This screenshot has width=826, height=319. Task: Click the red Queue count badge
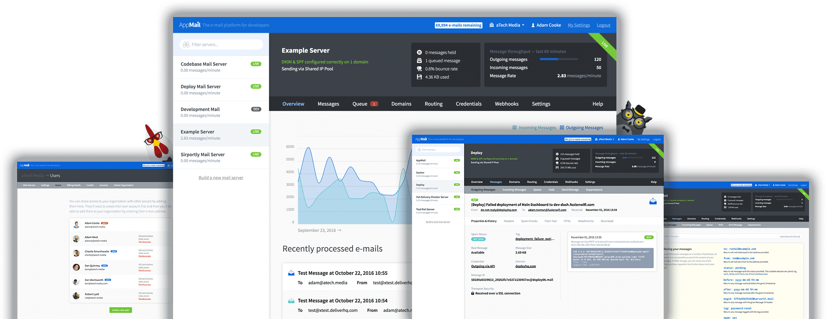[374, 104]
